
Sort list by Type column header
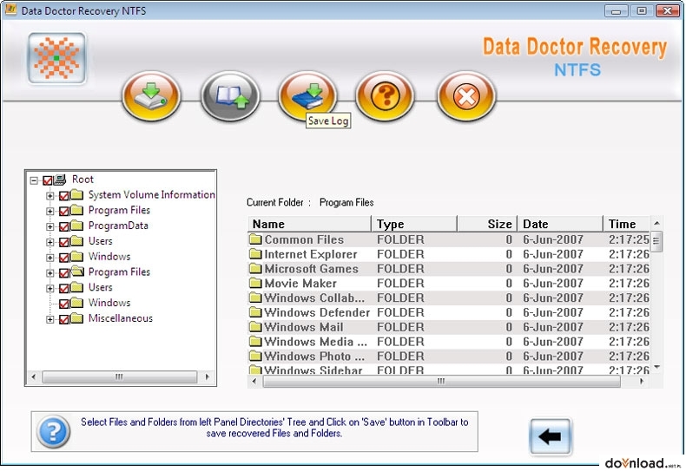414,224
